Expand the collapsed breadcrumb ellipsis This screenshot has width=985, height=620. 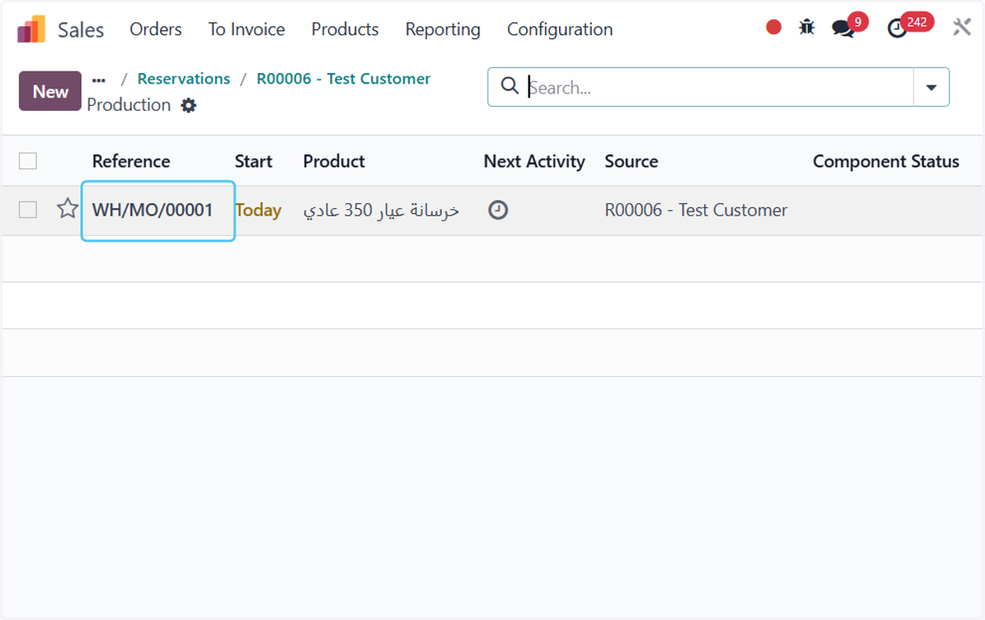pyautogui.click(x=98, y=80)
